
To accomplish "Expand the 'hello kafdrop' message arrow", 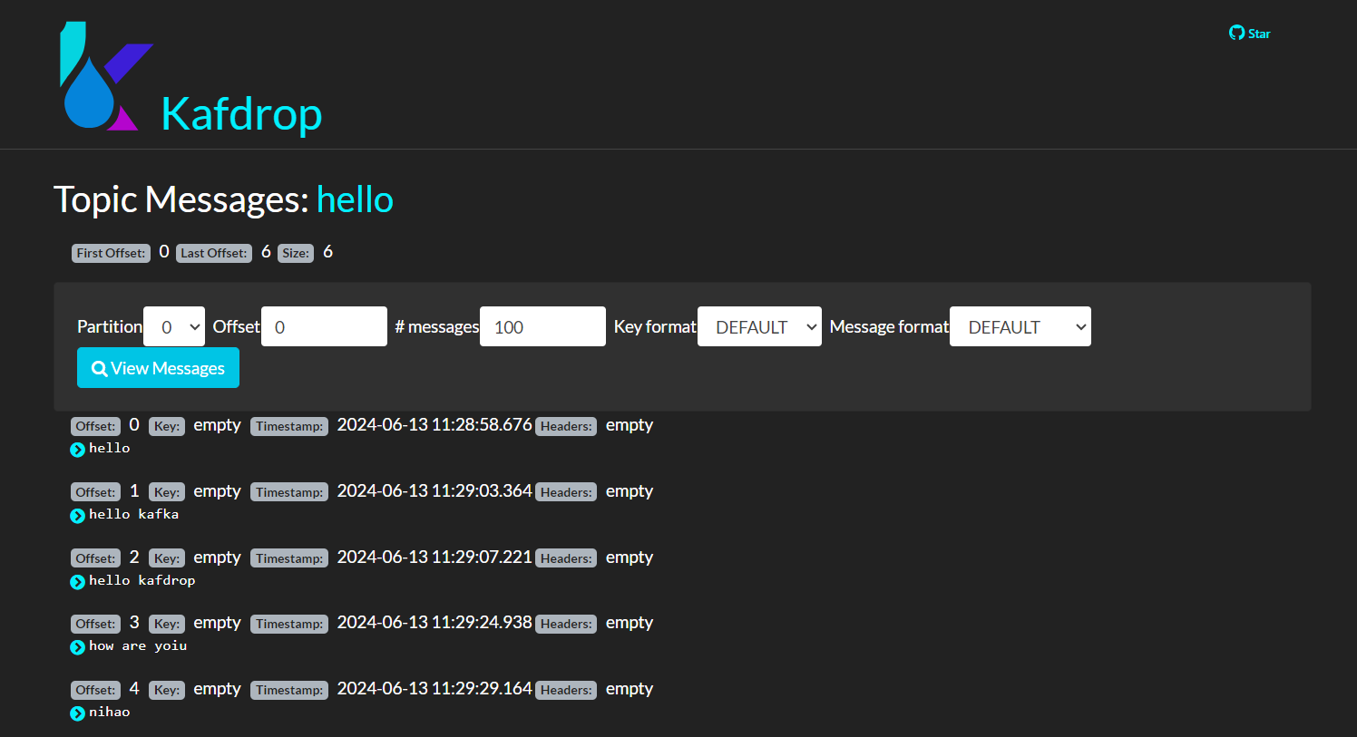I will click(78, 582).
